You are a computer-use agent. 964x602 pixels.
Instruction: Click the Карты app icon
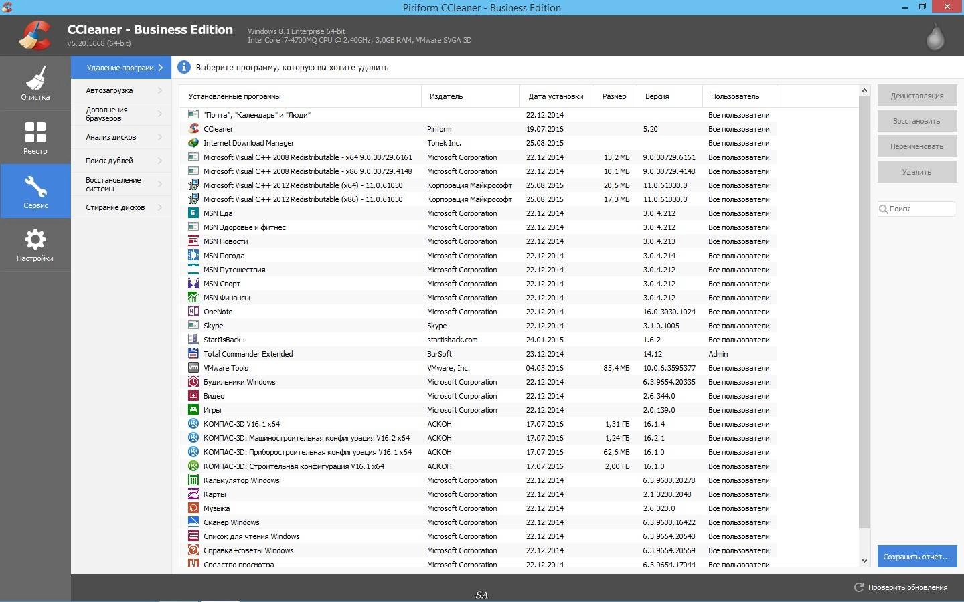[x=193, y=494]
